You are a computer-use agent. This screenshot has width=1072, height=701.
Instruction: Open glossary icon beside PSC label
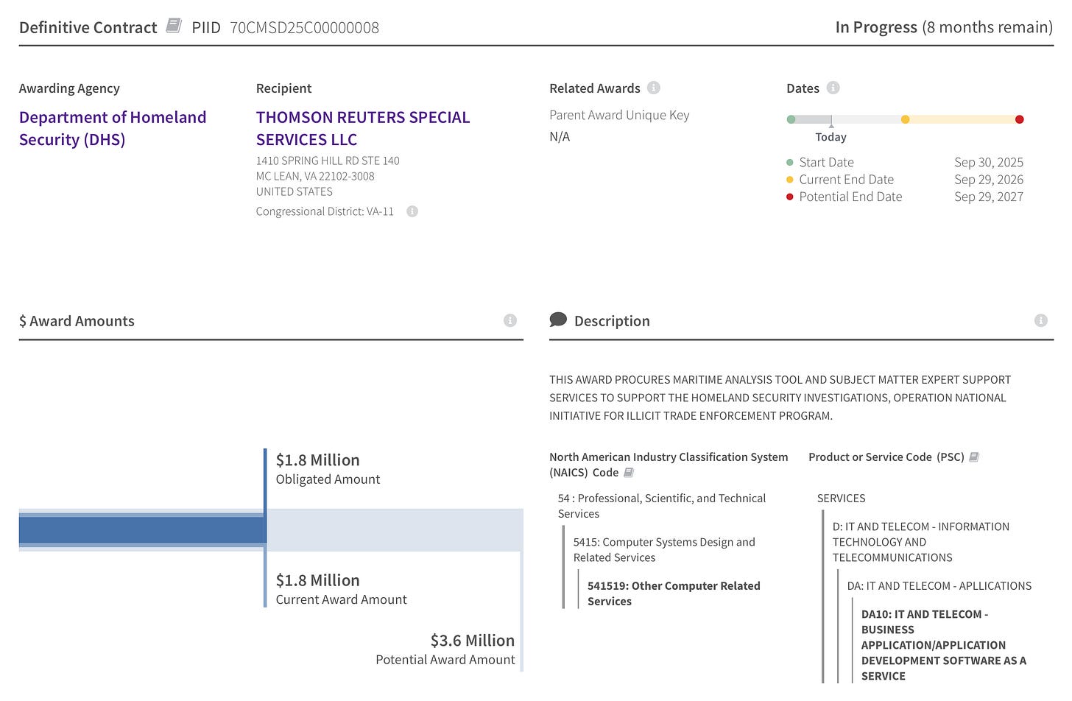coord(974,457)
